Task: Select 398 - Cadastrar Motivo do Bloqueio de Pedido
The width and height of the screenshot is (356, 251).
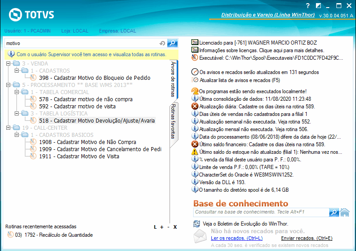Action: (x=95, y=78)
